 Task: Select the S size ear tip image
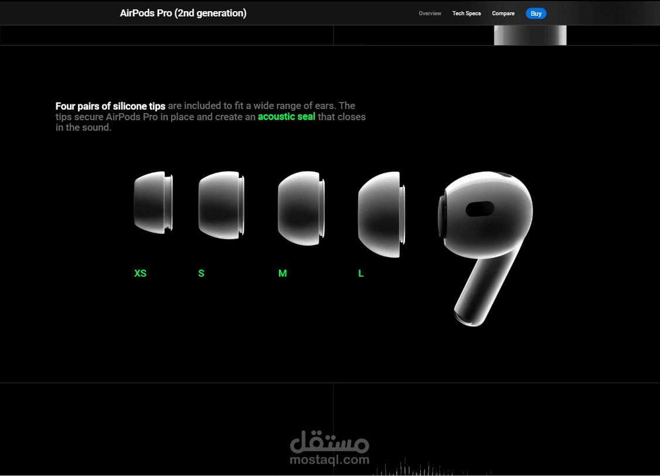(222, 205)
